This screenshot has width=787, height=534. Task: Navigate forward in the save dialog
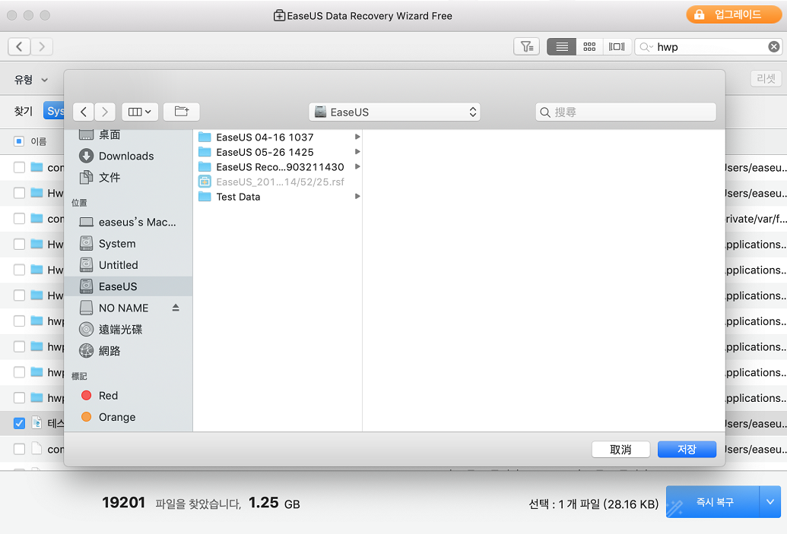click(x=104, y=112)
